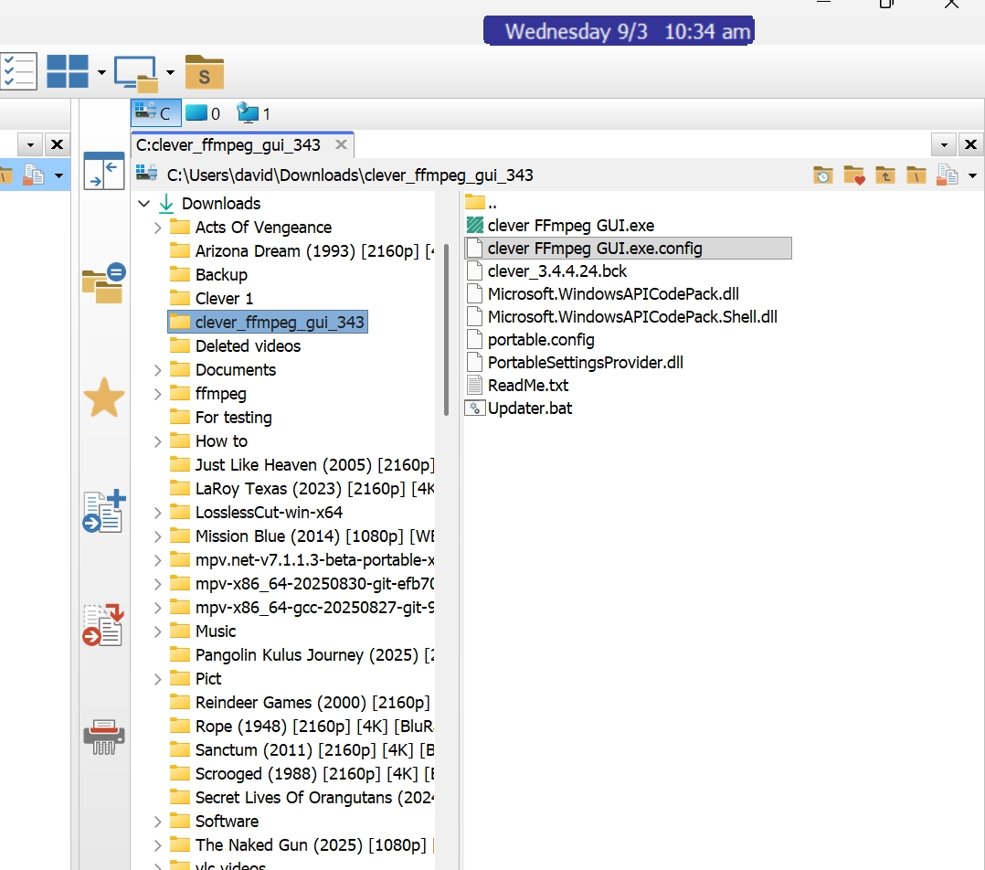The image size is (985, 870).
Task: Expand the Software folder node
Action: (x=158, y=822)
